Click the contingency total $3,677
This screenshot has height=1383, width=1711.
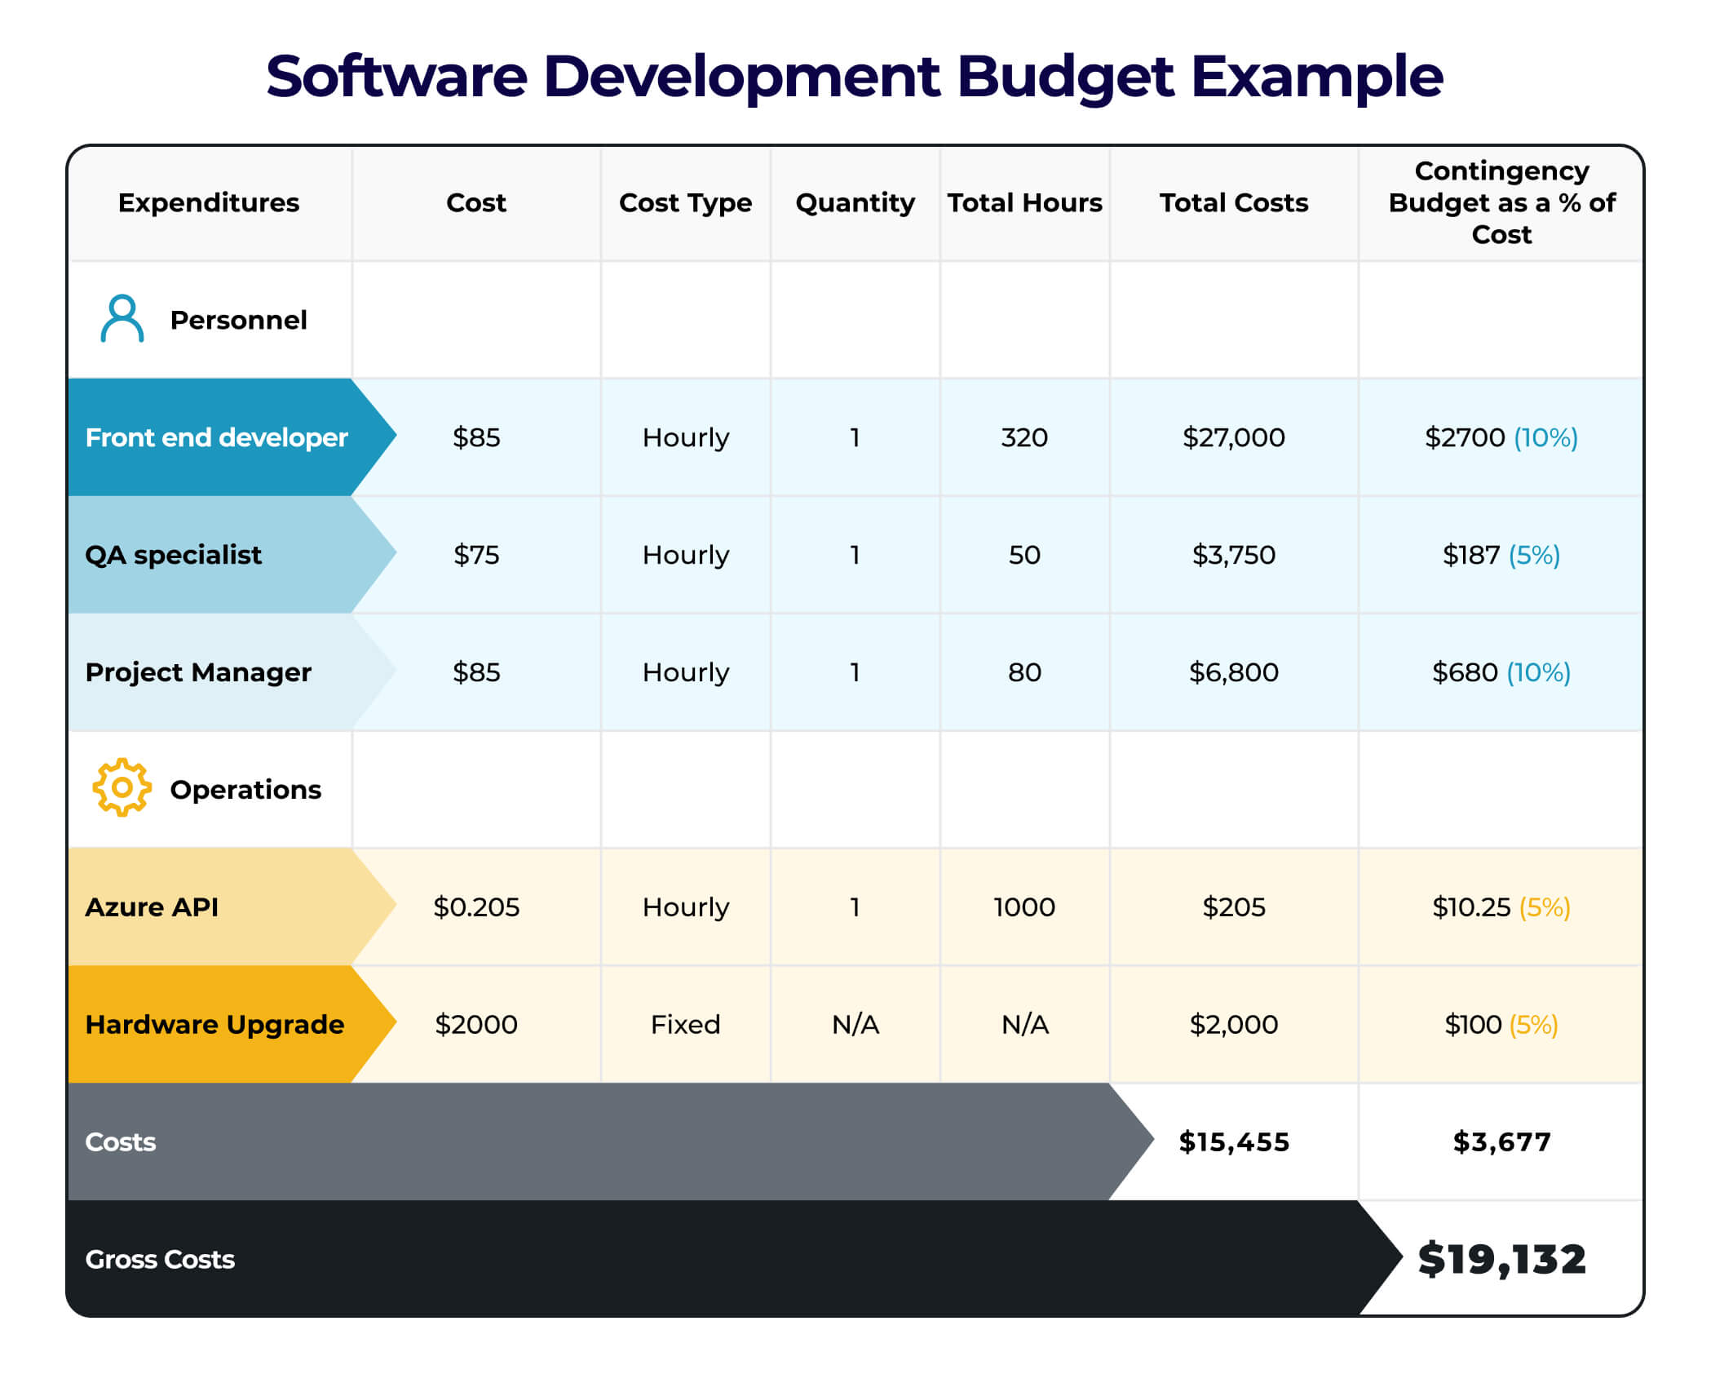click(x=1500, y=1141)
